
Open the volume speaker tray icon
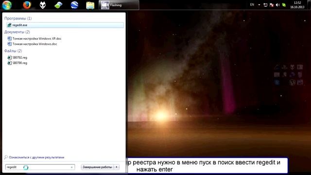(277, 5)
